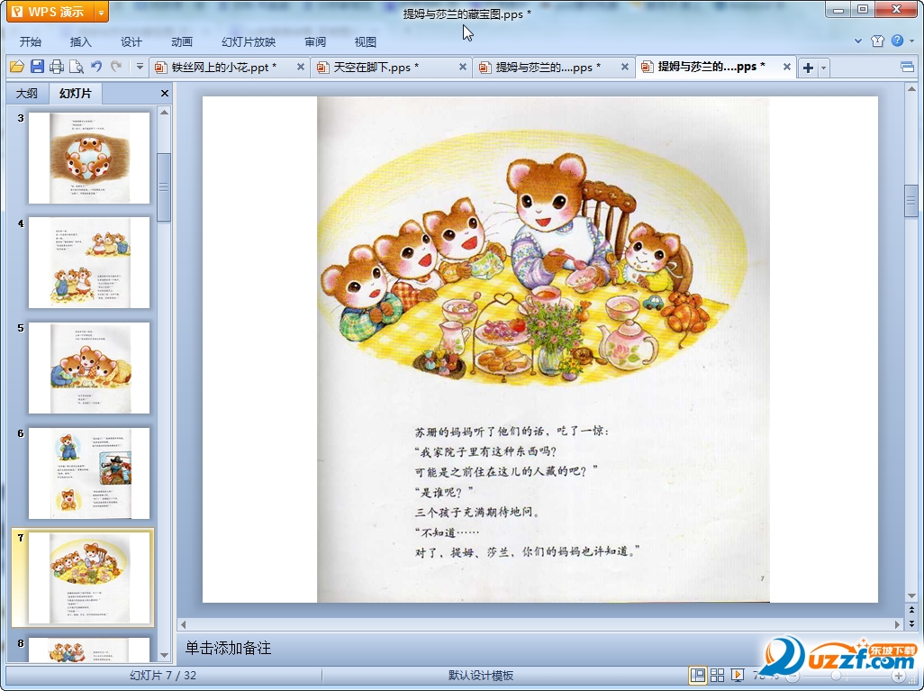Close the 天空在脚下.pps tab
Image resolution: width=924 pixels, height=691 pixels.
[x=463, y=68]
